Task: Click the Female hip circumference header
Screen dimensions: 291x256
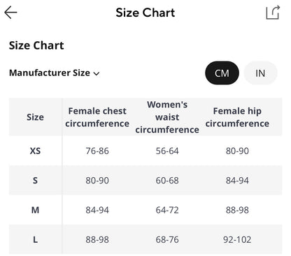Action: 237,117
